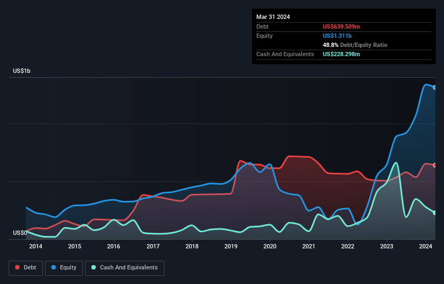Image resolution: width=444 pixels, height=284 pixels.
Task: Select the blue Equity data point marker at Mar 2024
Action: pyautogui.click(x=435, y=87)
